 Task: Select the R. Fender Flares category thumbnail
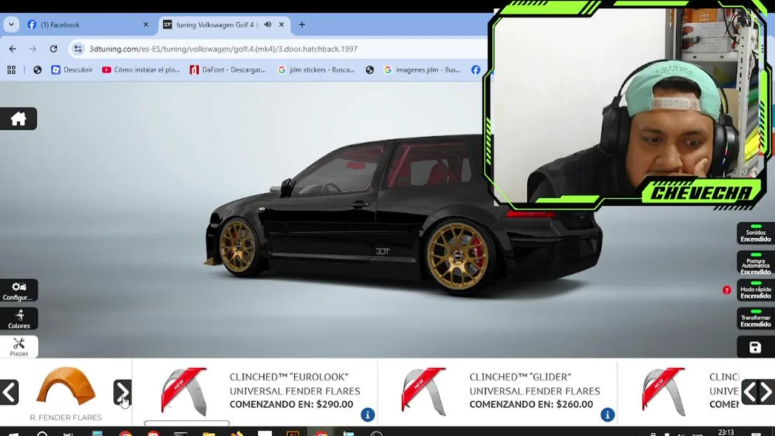66,392
